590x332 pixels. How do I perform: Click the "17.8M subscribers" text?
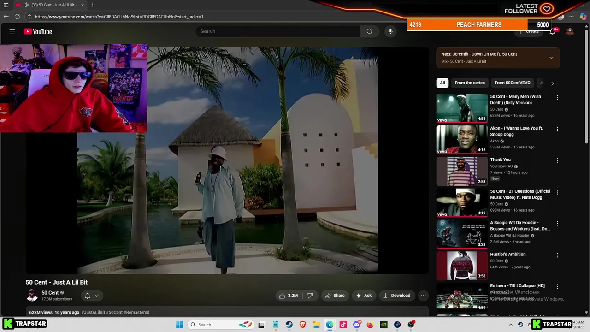pos(57,299)
